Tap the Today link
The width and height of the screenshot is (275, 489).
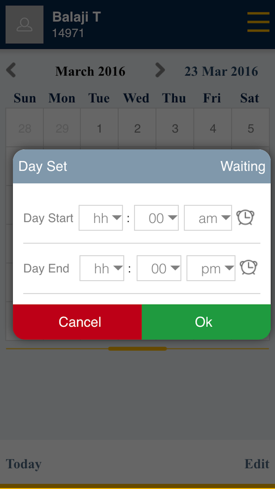tap(24, 464)
